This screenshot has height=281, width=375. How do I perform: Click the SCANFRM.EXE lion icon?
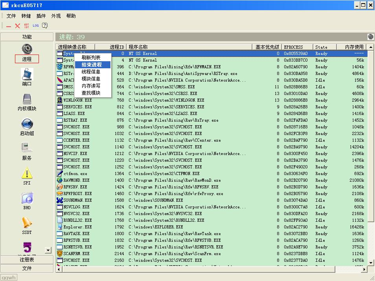(59, 254)
